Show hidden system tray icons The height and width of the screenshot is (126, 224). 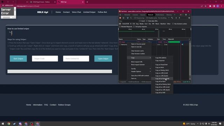[198, 124]
